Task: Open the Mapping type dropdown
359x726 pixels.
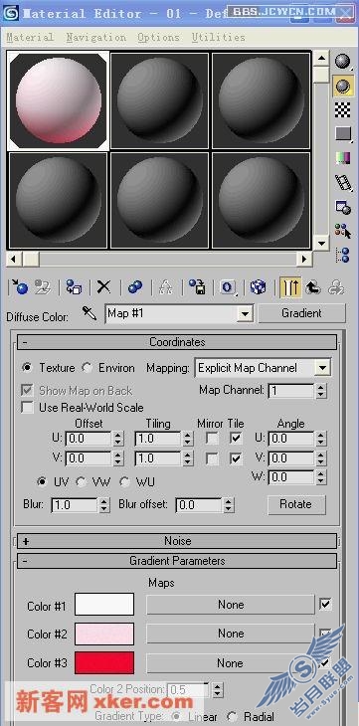Action: (x=264, y=368)
